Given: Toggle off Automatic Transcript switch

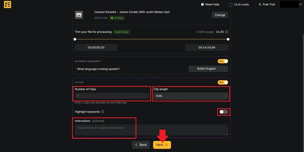Looking at the screenshot, I should click(x=223, y=61).
